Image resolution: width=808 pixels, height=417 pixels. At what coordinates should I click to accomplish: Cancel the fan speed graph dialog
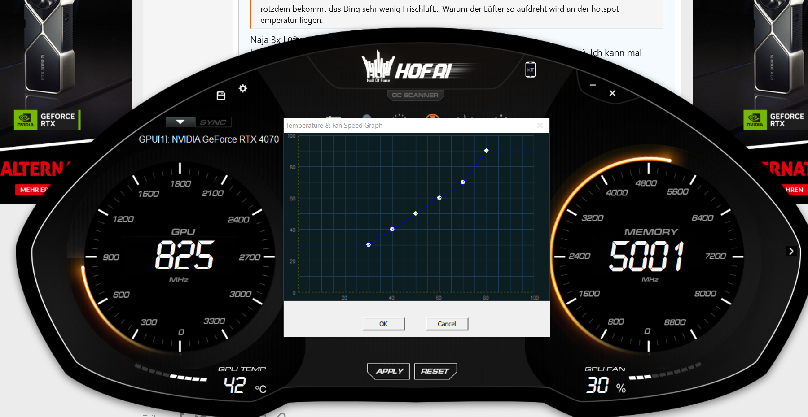coord(447,324)
